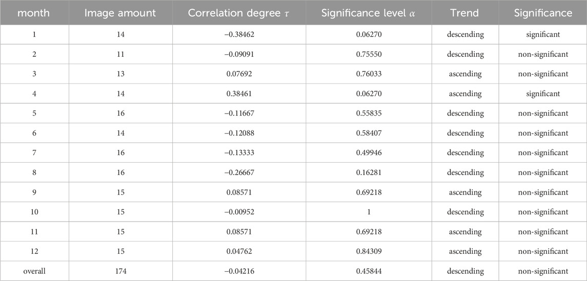Click the "Trend" column header

click(x=465, y=13)
